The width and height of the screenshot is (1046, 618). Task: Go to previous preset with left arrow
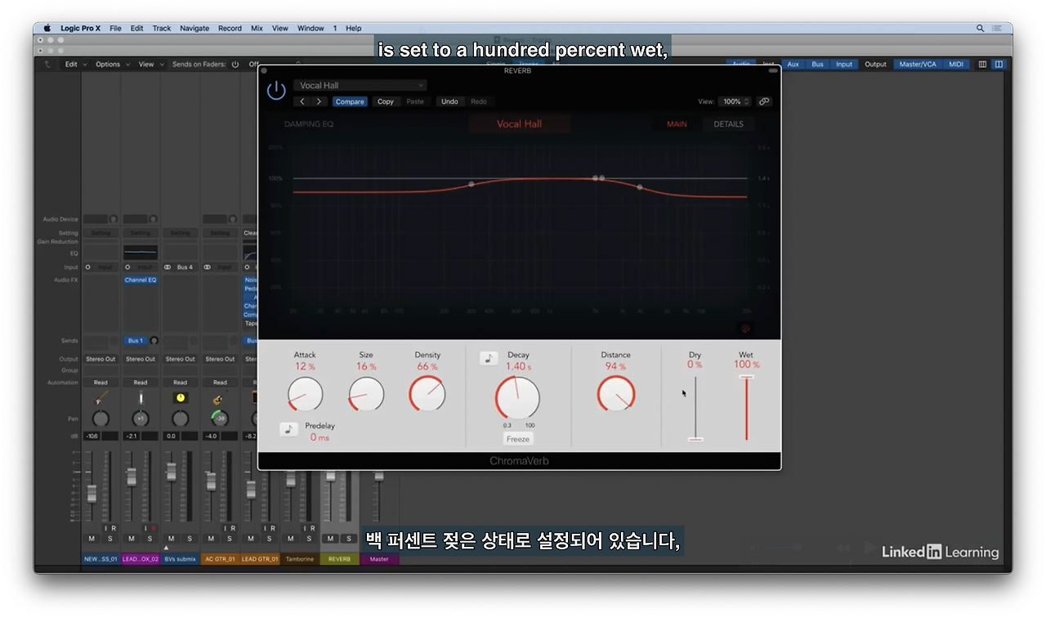pos(302,101)
